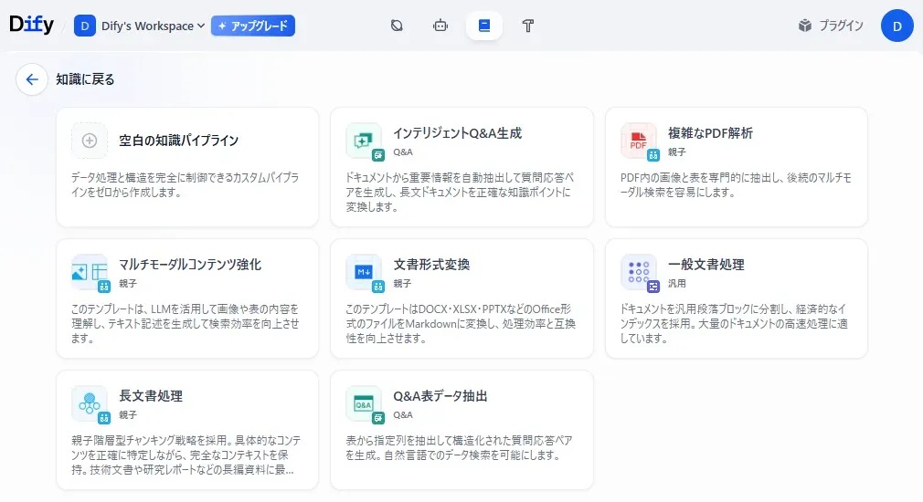Click the Dify logo
The image size is (923, 502).
(31, 25)
